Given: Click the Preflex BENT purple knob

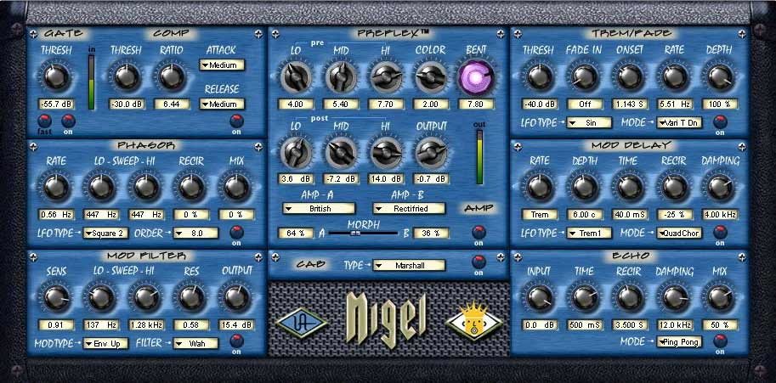Looking at the screenshot, I should coord(476,77).
